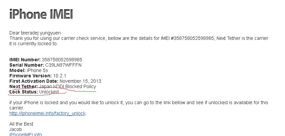Viewport: 285px width, 136px height.
Task: Click the IMEI Number bold label
Action: (25, 60)
